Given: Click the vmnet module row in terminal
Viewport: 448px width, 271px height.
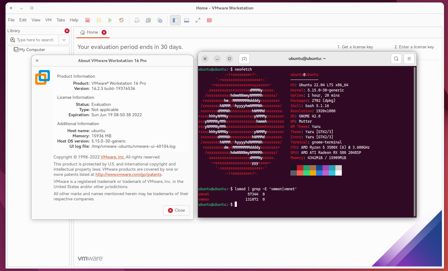Looking at the screenshot, I should 232,194.
